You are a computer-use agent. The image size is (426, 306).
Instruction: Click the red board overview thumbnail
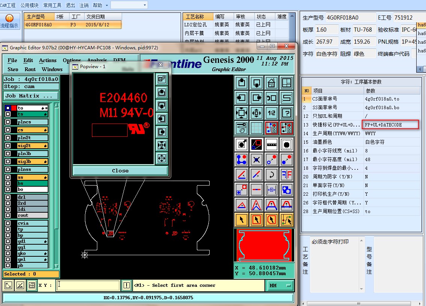tap(264, 245)
